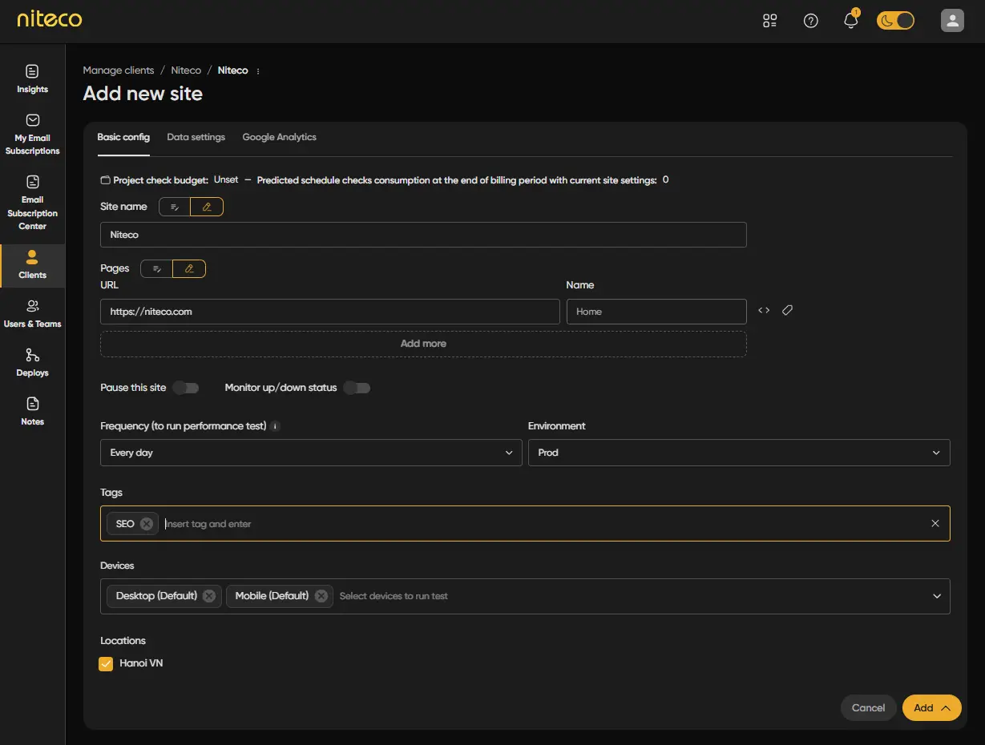Viewport: 985px width, 745px height.
Task: Expand the Devices selection dropdown
Action: pos(936,596)
